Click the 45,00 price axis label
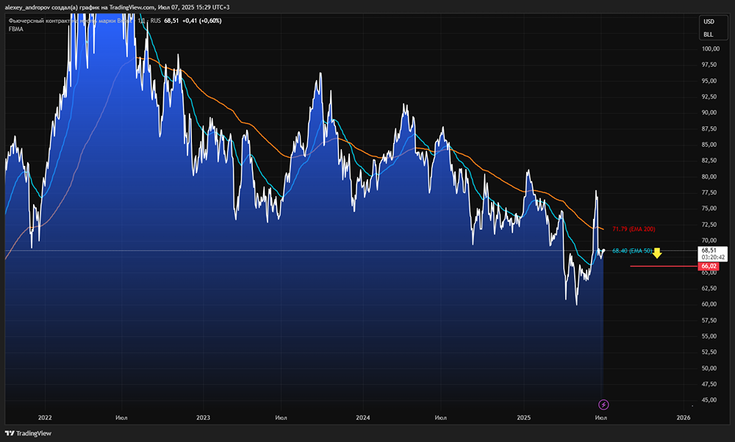The height and width of the screenshot is (442, 735). 709,400
